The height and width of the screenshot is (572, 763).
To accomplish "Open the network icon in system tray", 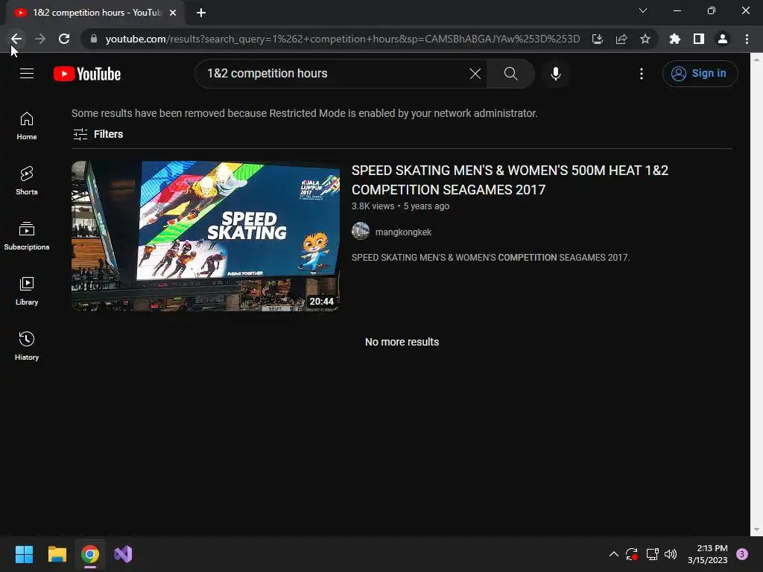I will click(x=652, y=554).
